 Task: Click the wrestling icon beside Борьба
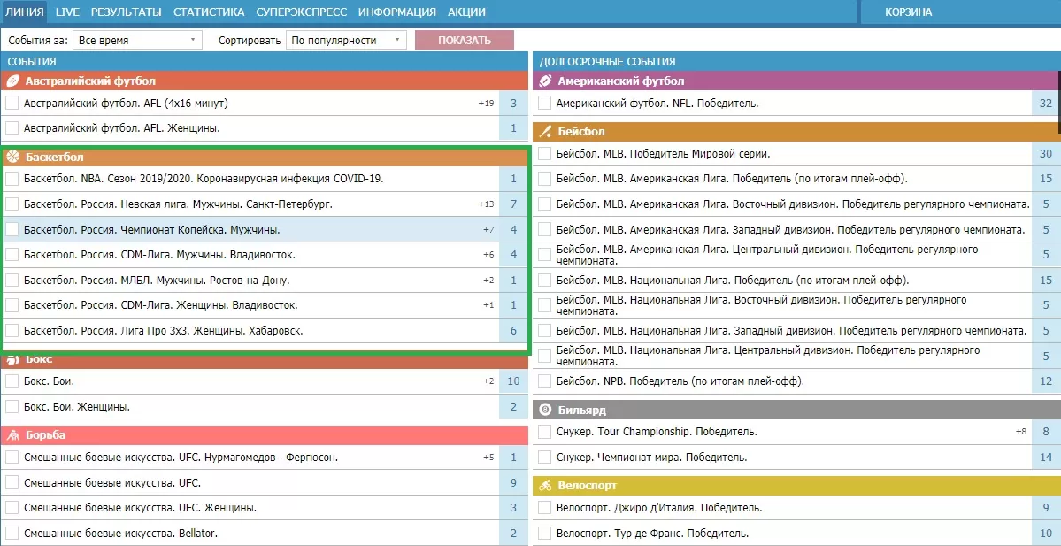tap(12, 435)
